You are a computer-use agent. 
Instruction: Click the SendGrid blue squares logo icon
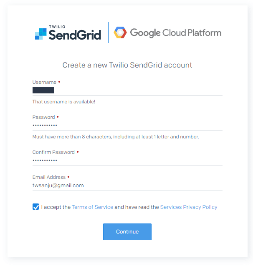tap(40, 34)
